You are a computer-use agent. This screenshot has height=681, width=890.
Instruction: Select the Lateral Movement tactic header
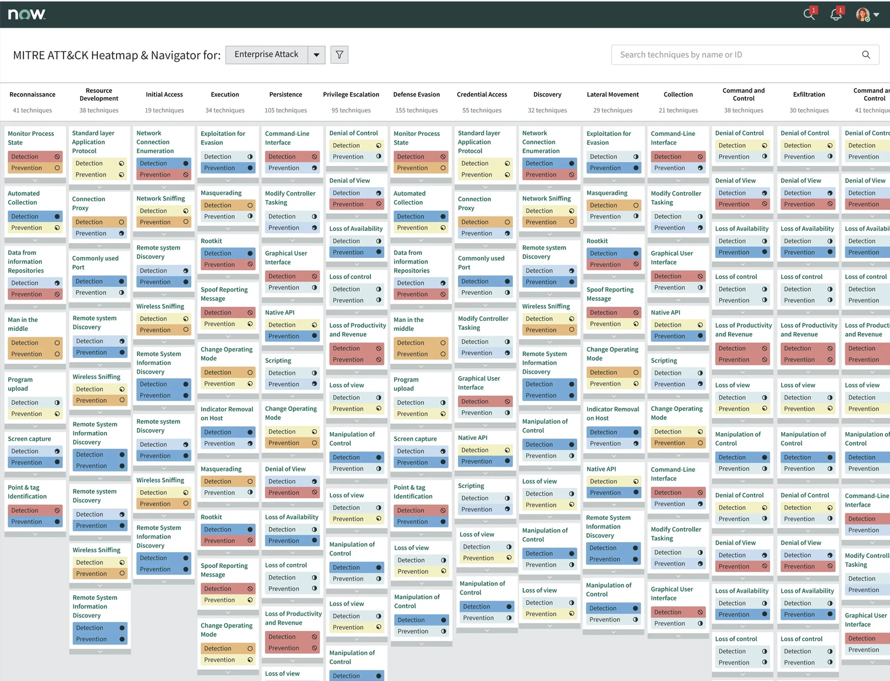[613, 95]
